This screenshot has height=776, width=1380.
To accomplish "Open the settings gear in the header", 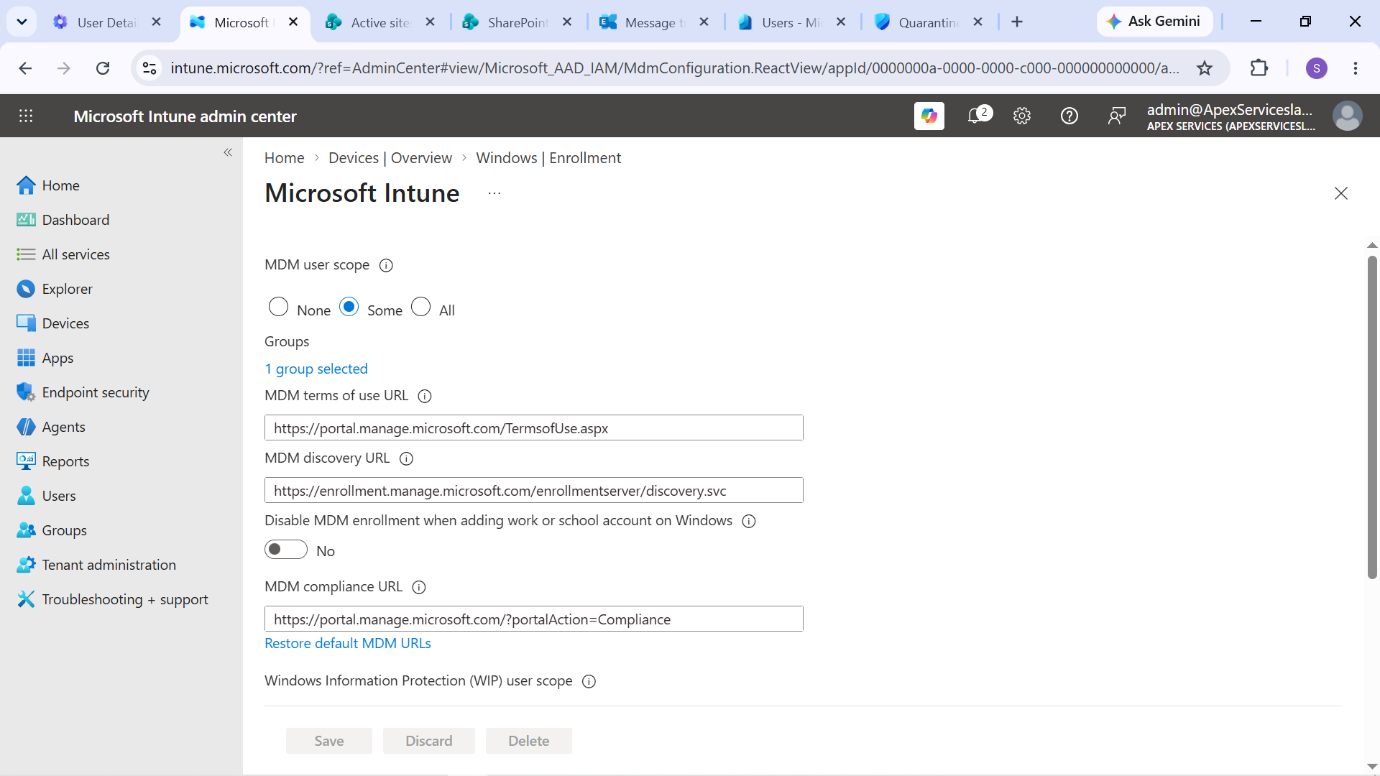I will pos(1021,116).
